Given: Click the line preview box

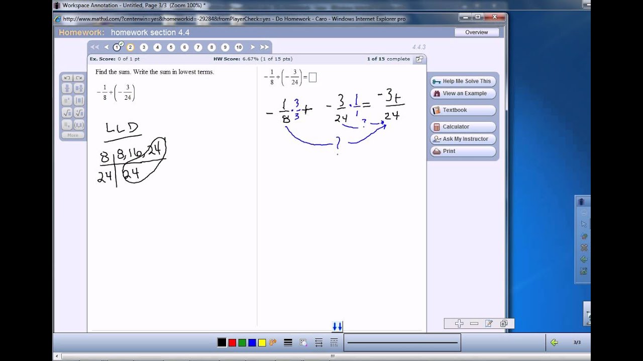Looking at the screenshot, I should 402,343.
